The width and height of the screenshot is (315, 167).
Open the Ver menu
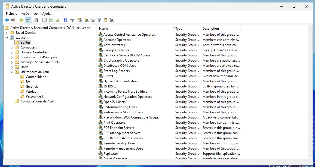pos(36,14)
